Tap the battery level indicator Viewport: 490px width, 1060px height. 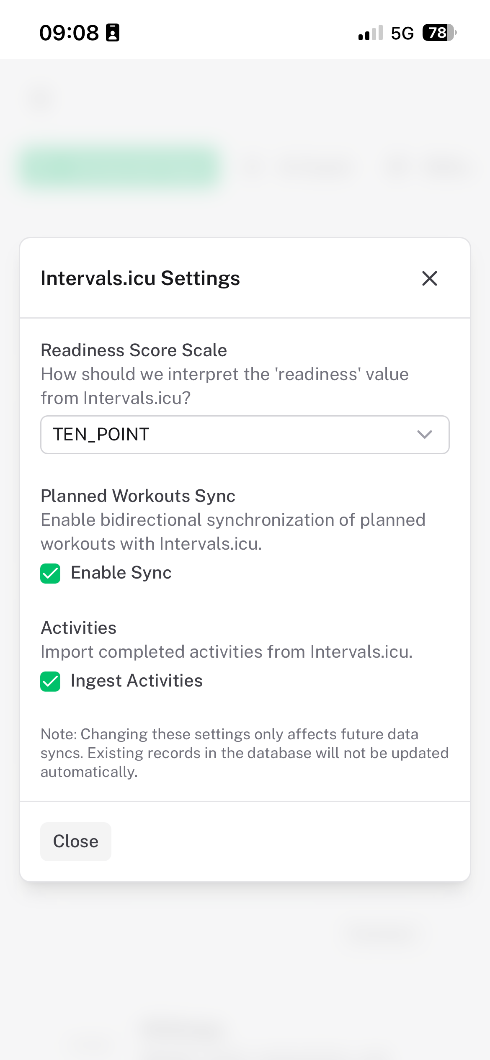439,33
